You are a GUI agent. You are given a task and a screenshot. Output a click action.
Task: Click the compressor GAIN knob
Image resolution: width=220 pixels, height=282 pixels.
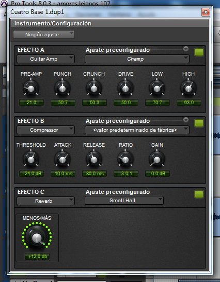pos(157,159)
